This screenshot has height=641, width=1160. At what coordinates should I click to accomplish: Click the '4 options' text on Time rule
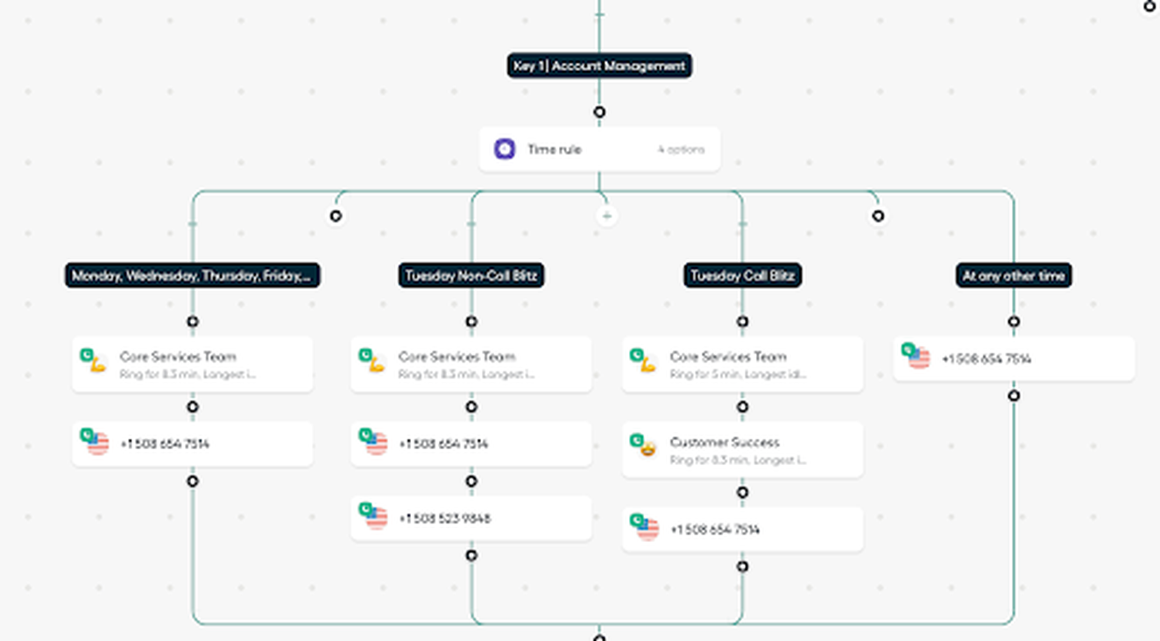click(681, 150)
